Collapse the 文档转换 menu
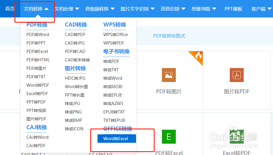273x155 pixels. click(36, 9)
